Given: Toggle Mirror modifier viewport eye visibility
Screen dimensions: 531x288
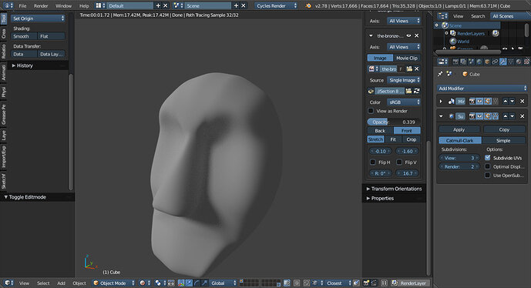Looking at the screenshot, I should tap(479, 101).
